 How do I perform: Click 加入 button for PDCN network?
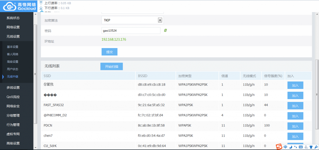pos(295,126)
